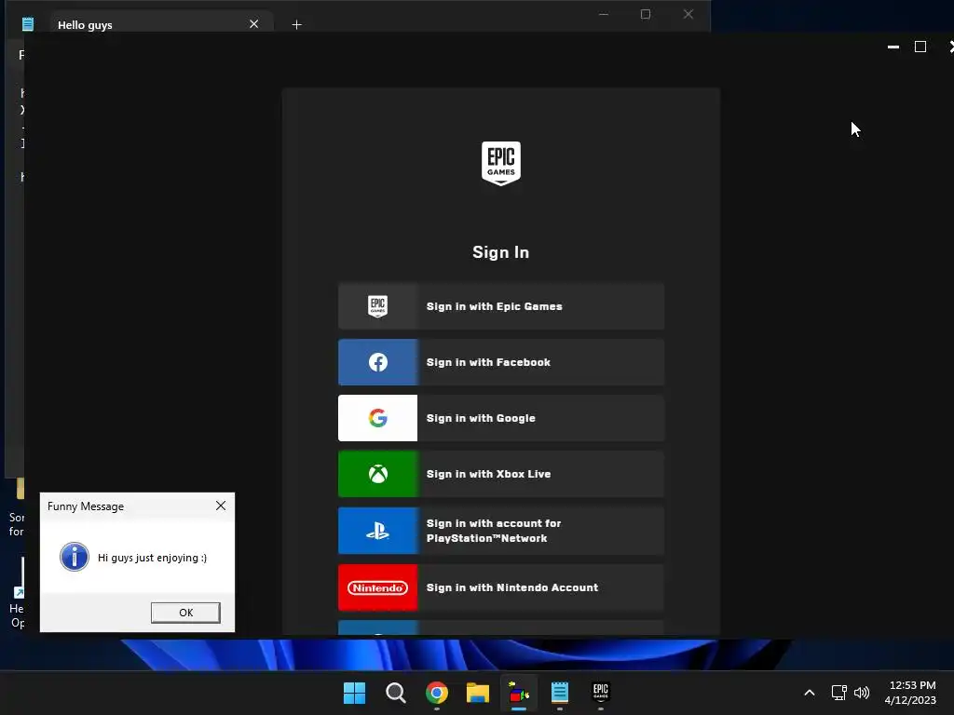Open File Explorer from taskbar
The image size is (954, 715).
coord(478,693)
